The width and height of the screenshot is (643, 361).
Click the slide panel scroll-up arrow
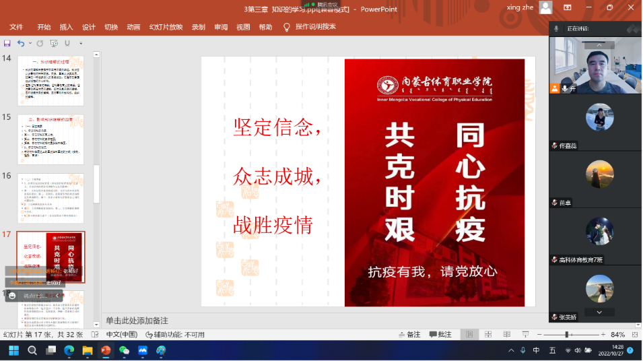point(96,55)
